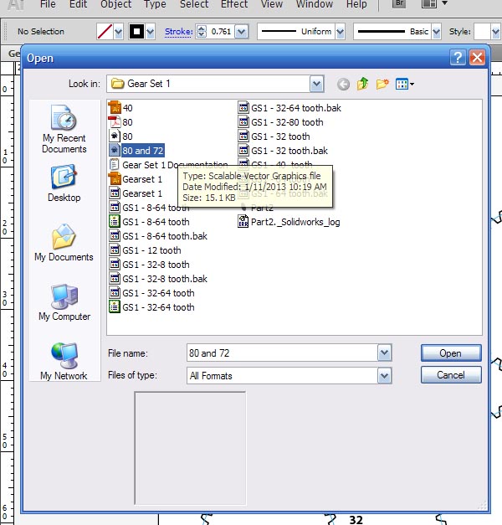
Task: Open the Stroke weight dropdown arrow
Action: (241, 32)
